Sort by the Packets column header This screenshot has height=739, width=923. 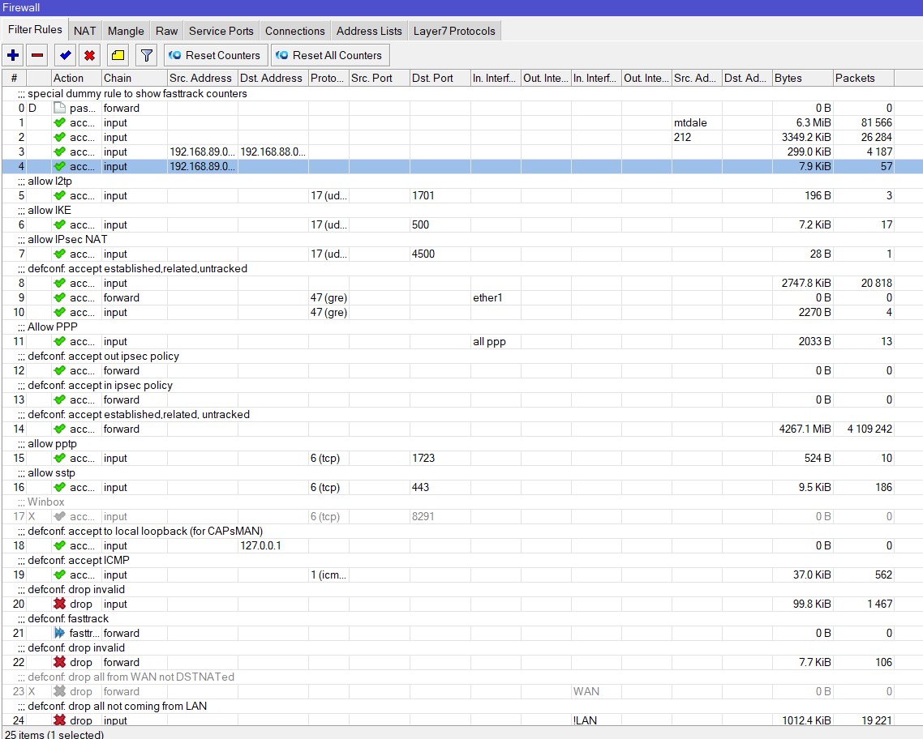click(x=864, y=78)
